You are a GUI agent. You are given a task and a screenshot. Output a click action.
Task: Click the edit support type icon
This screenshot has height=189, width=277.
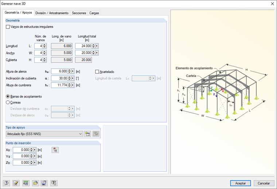[x=96, y=134]
